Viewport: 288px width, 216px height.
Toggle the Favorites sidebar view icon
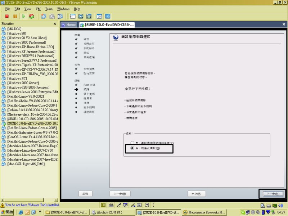[73, 16]
